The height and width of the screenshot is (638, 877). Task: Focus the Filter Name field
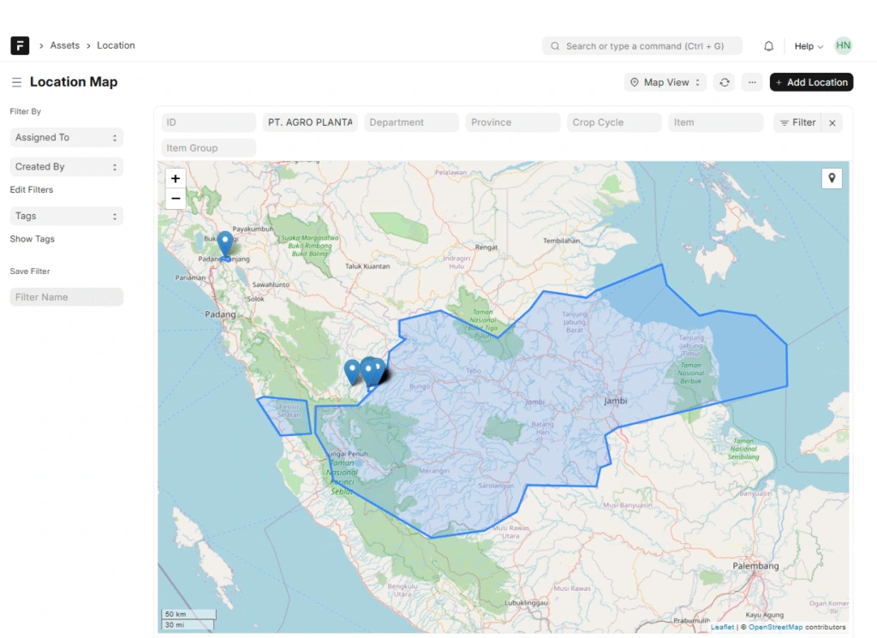pos(67,297)
